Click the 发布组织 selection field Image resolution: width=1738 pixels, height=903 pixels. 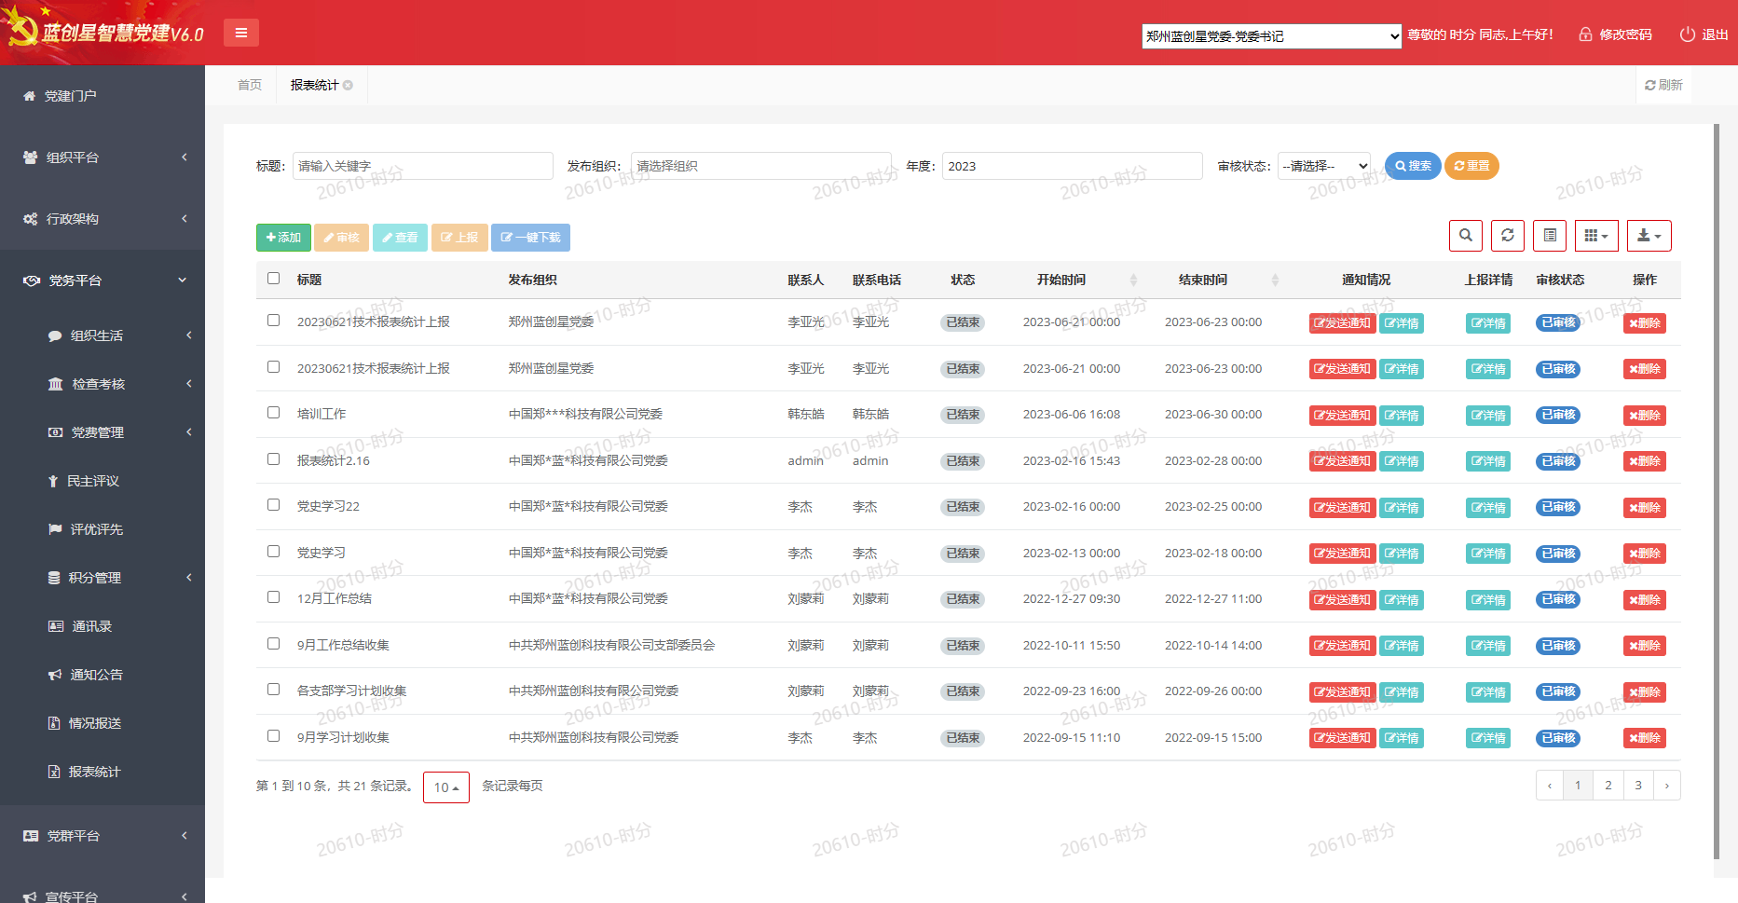(761, 166)
